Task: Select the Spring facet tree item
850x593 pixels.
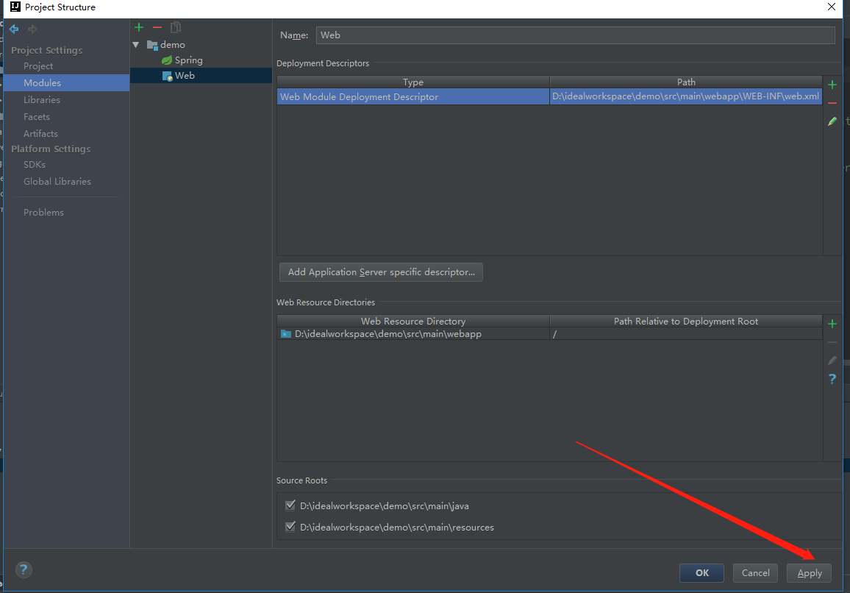Action: pos(189,60)
